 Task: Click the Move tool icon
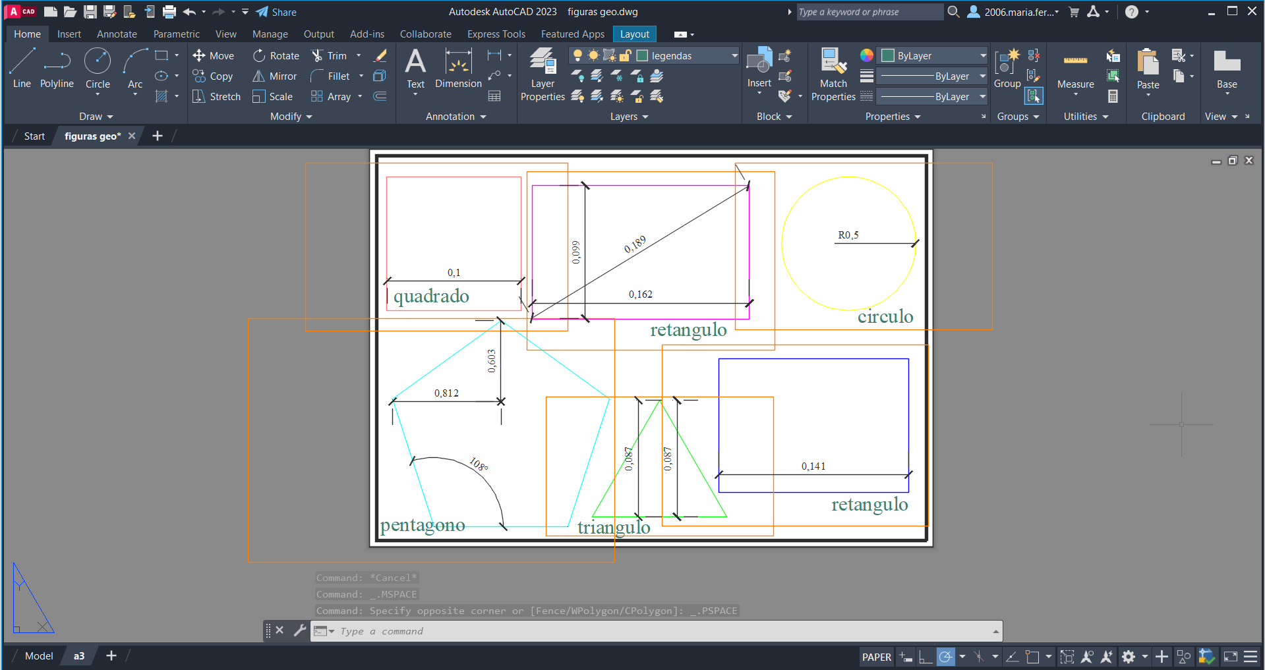click(199, 56)
